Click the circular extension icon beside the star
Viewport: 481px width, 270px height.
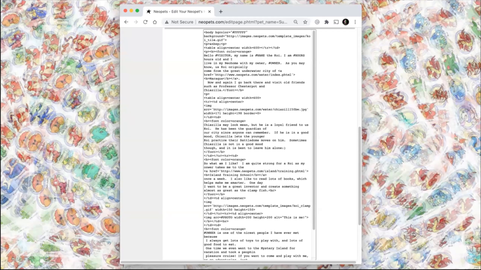click(317, 22)
